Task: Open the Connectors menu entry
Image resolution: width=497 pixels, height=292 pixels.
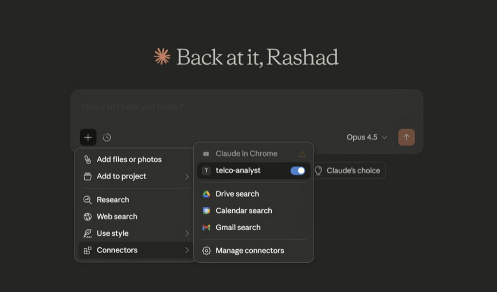Action: click(117, 250)
